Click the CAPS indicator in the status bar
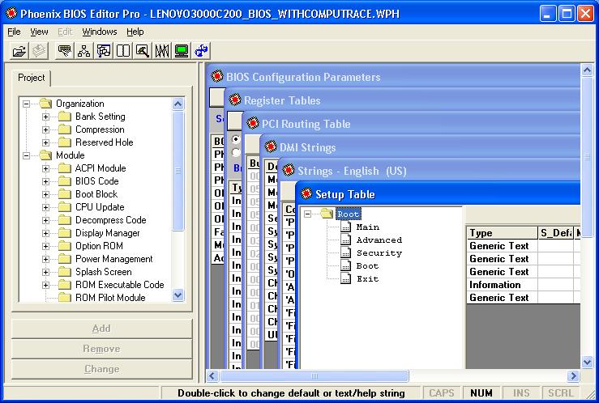Viewport: 599px width, 403px height. (x=442, y=393)
